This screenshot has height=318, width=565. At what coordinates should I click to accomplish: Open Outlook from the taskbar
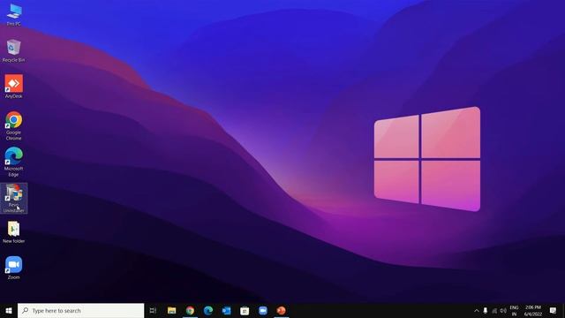click(x=226, y=310)
